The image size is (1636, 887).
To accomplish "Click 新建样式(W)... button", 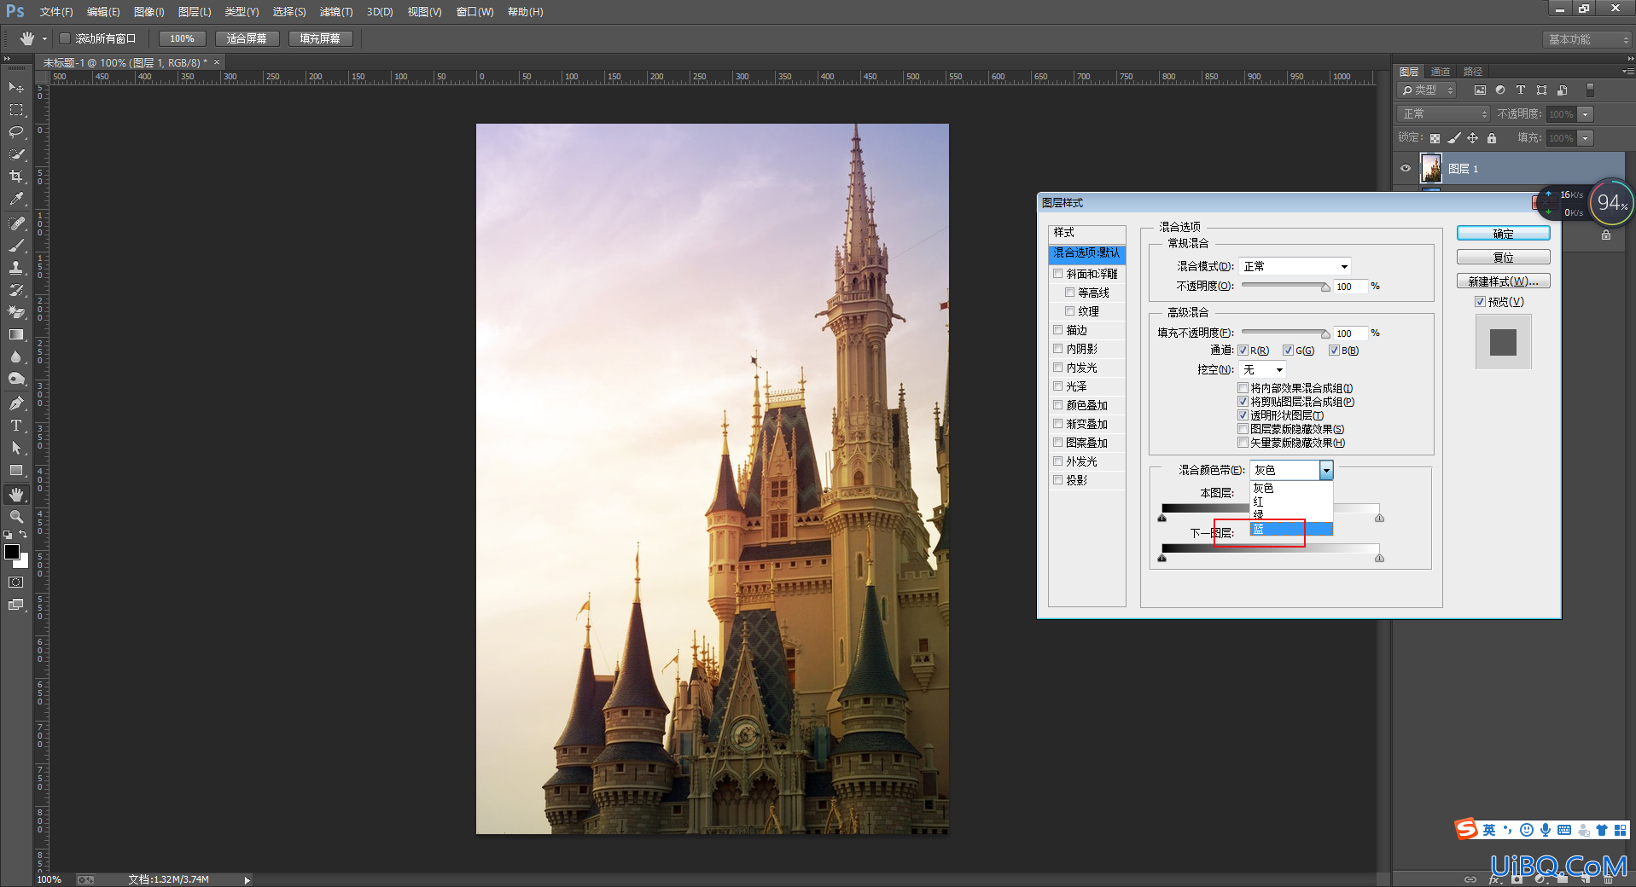I will coord(1504,281).
